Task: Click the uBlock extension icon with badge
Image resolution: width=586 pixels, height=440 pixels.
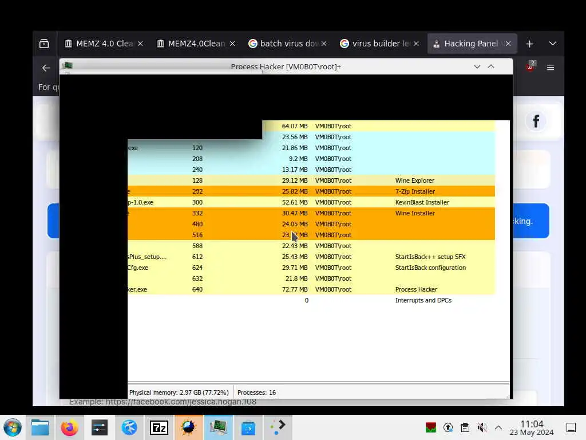Action: click(x=530, y=66)
